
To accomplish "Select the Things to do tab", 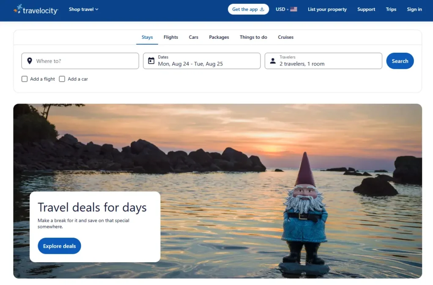I will (x=253, y=37).
